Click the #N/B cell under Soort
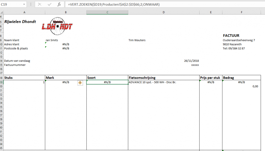 pyautogui.click(x=107, y=82)
